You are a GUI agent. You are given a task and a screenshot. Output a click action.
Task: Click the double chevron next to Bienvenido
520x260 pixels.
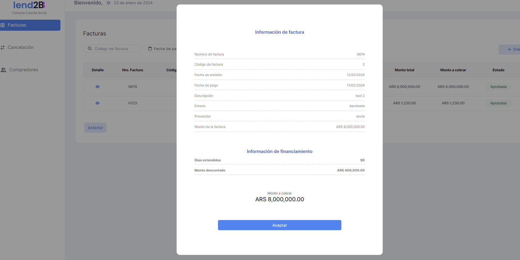pos(108,3)
